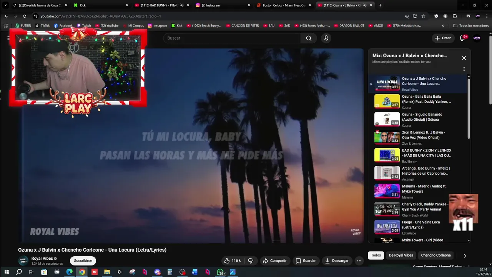
Task: Bookmark this page with the star icon
Action: pyautogui.click(x=423, y=16)
